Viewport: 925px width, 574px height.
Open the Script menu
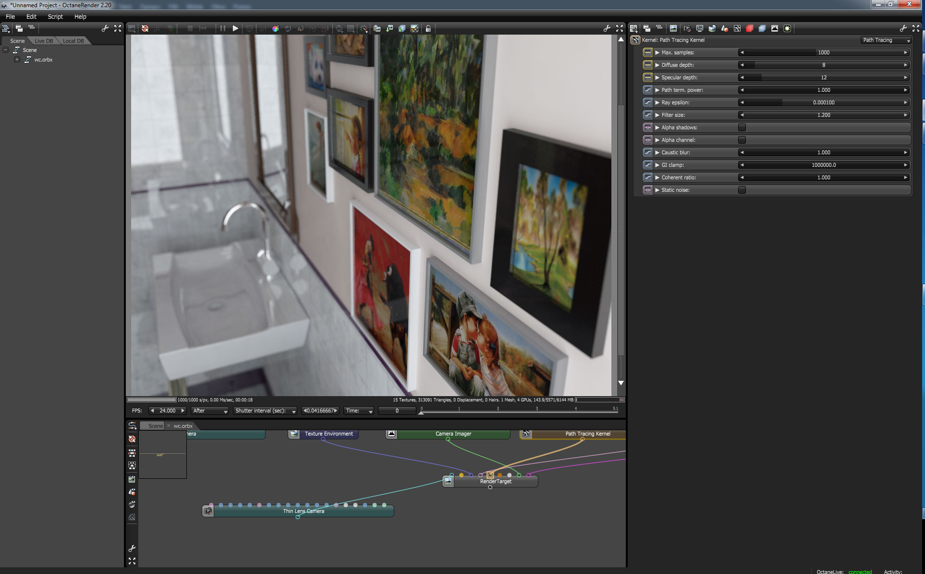tap(55, 16)
